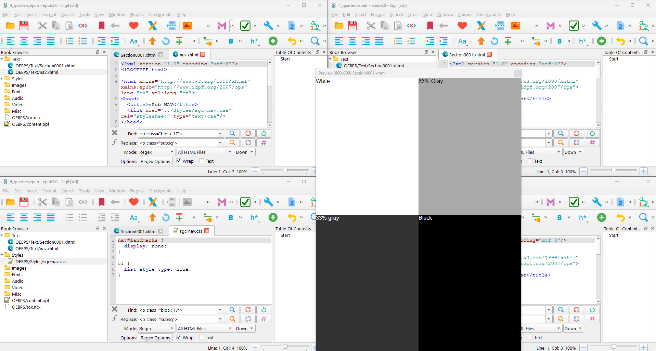
Task: Open the Regex mode dropdown in top-left window
Action: (157, 152)
